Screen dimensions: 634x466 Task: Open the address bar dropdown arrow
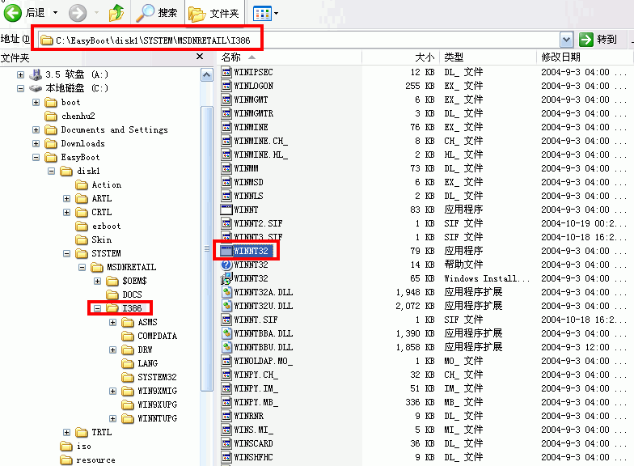pos(566,40)
